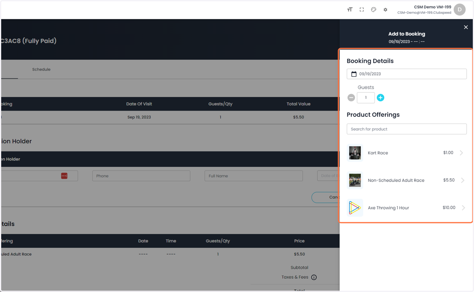The image size is (474, 292).
Task: Click the user avatar with letter D
Action: tap(459, 9)
